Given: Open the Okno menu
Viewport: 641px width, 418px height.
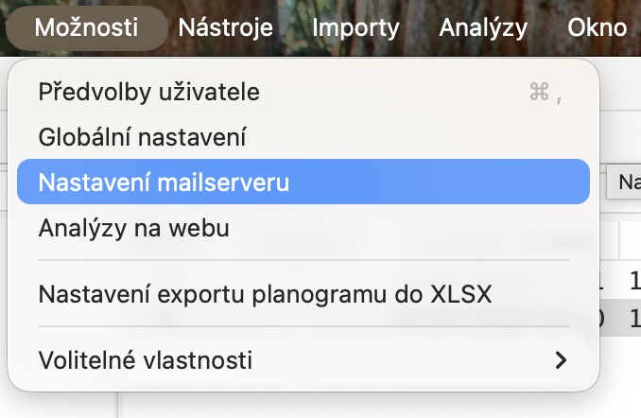Looking at the screenshot, I should click(x=597, y=27).
